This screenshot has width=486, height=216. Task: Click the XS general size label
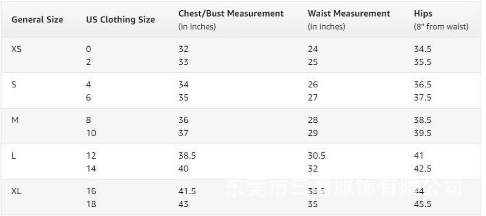[x=17, y=49]
